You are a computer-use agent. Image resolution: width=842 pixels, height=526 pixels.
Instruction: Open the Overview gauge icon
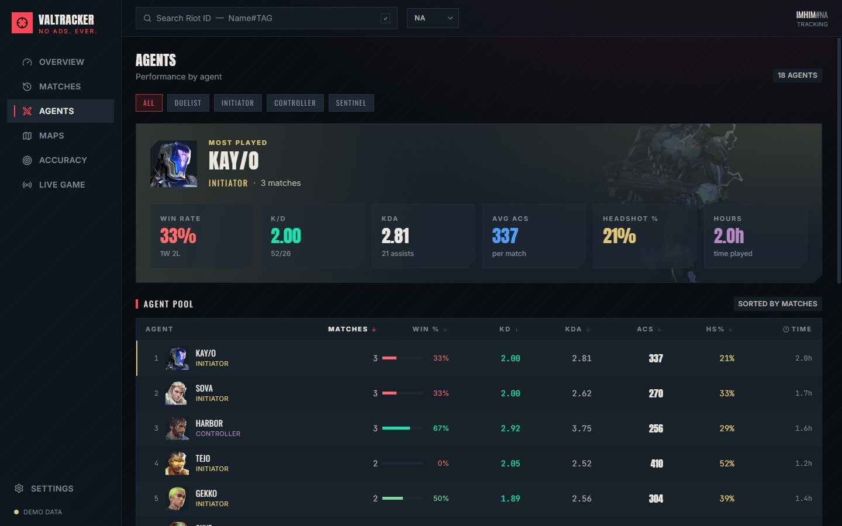[27, 62]
